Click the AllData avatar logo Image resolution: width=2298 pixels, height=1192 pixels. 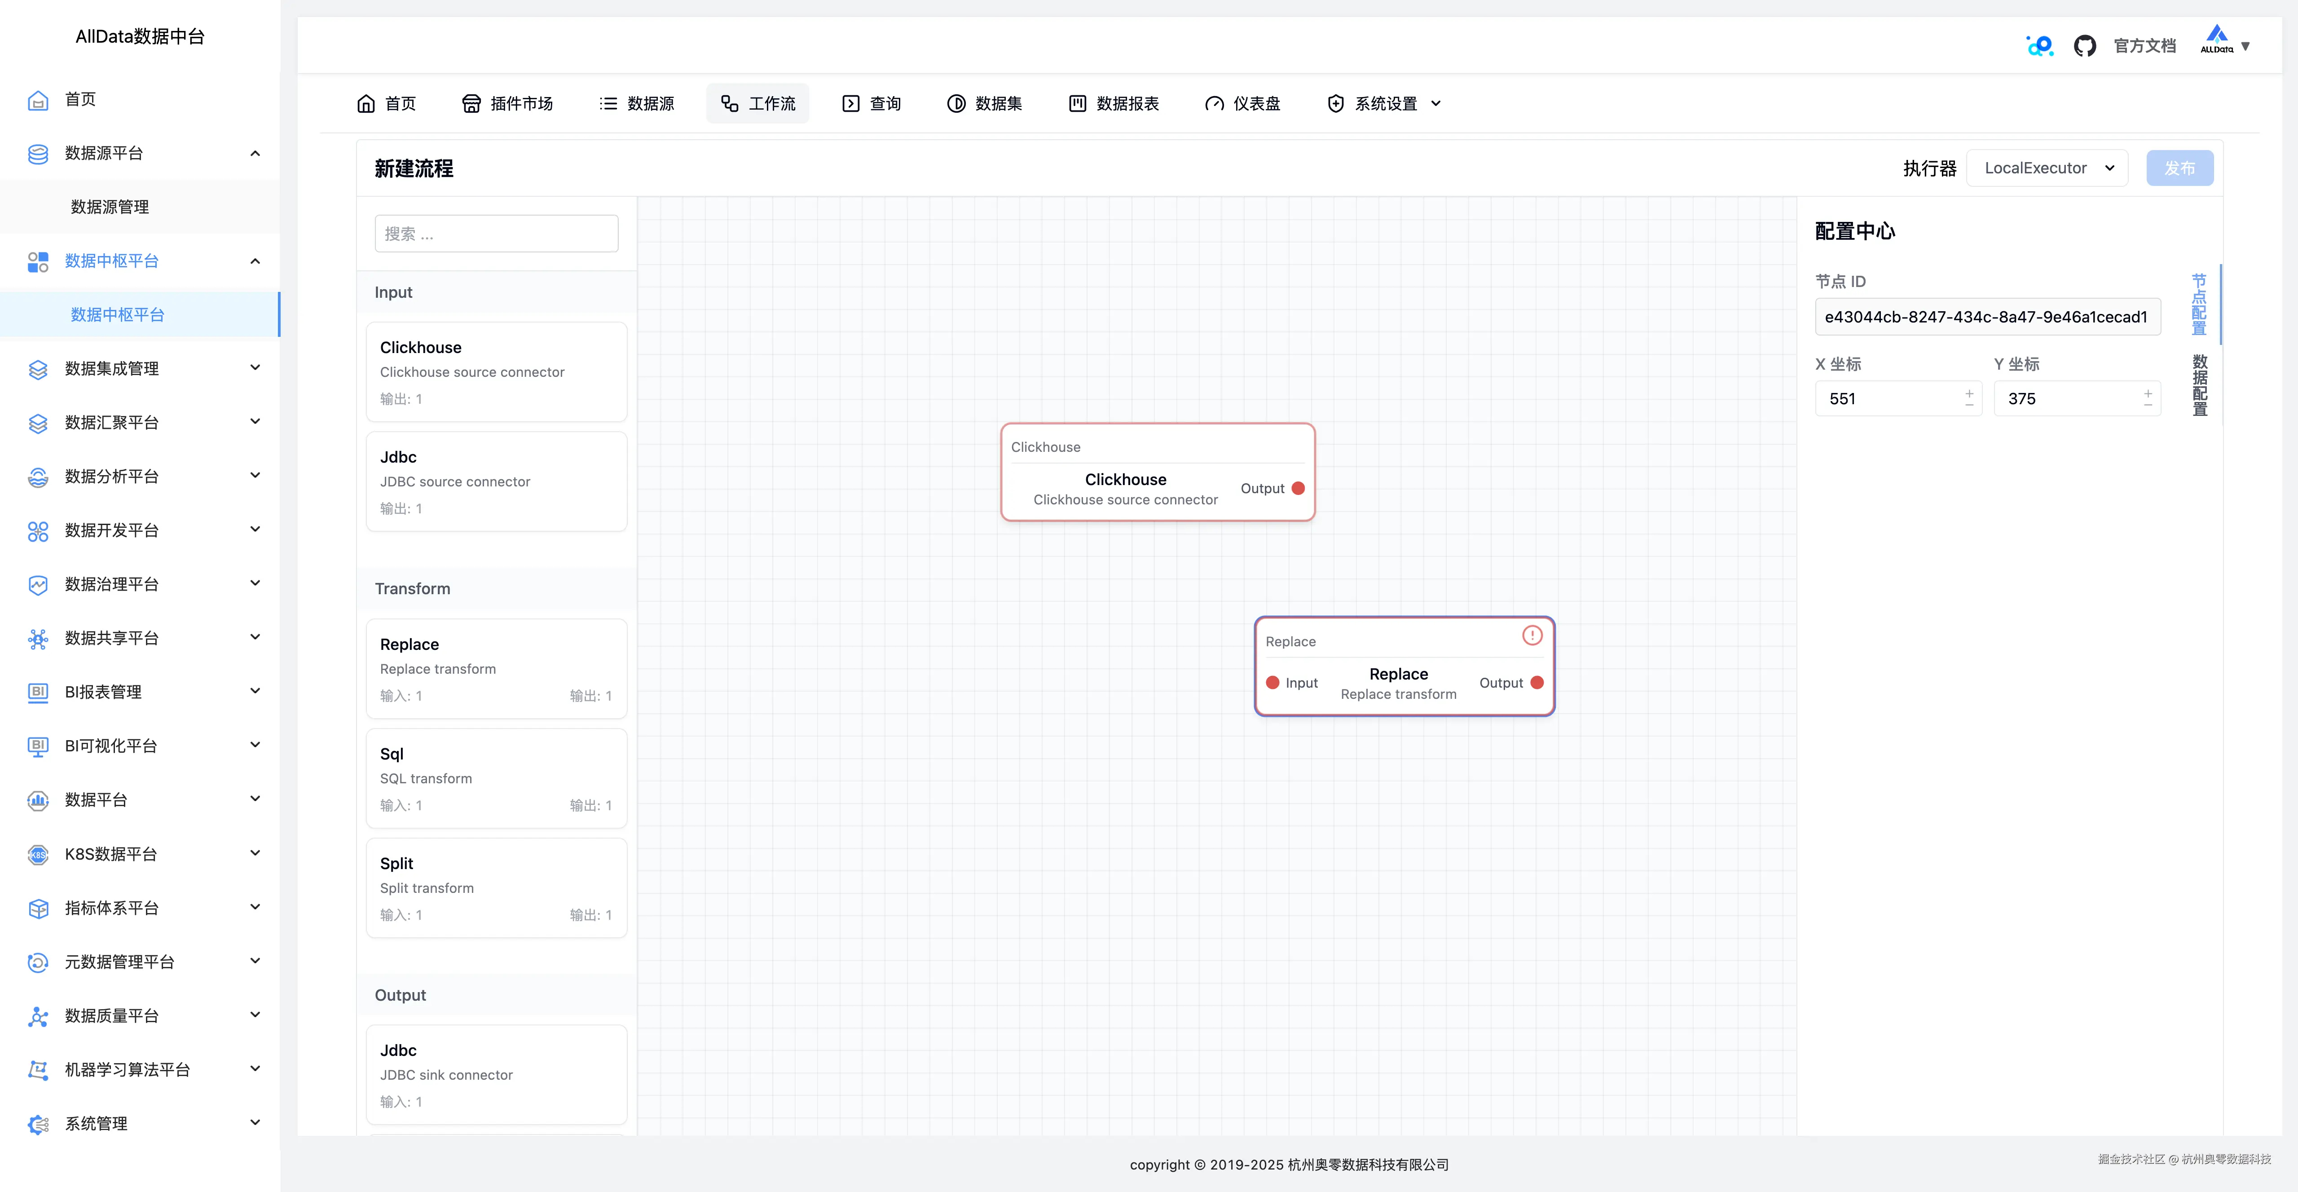click(x=2216, y=40)
